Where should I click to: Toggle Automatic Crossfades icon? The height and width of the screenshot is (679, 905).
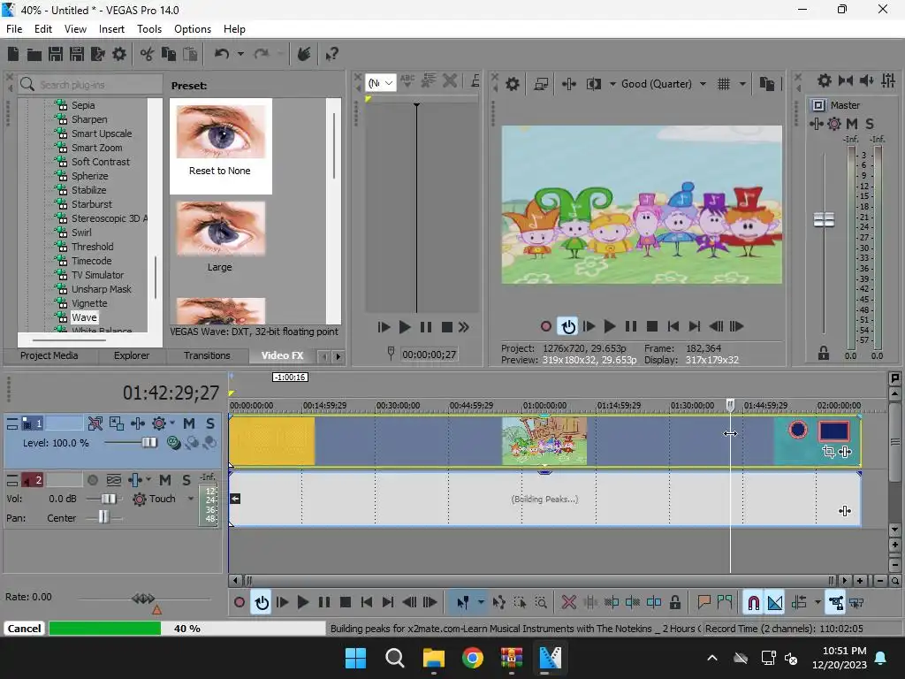pyautogui.click(x=775, y=603)
